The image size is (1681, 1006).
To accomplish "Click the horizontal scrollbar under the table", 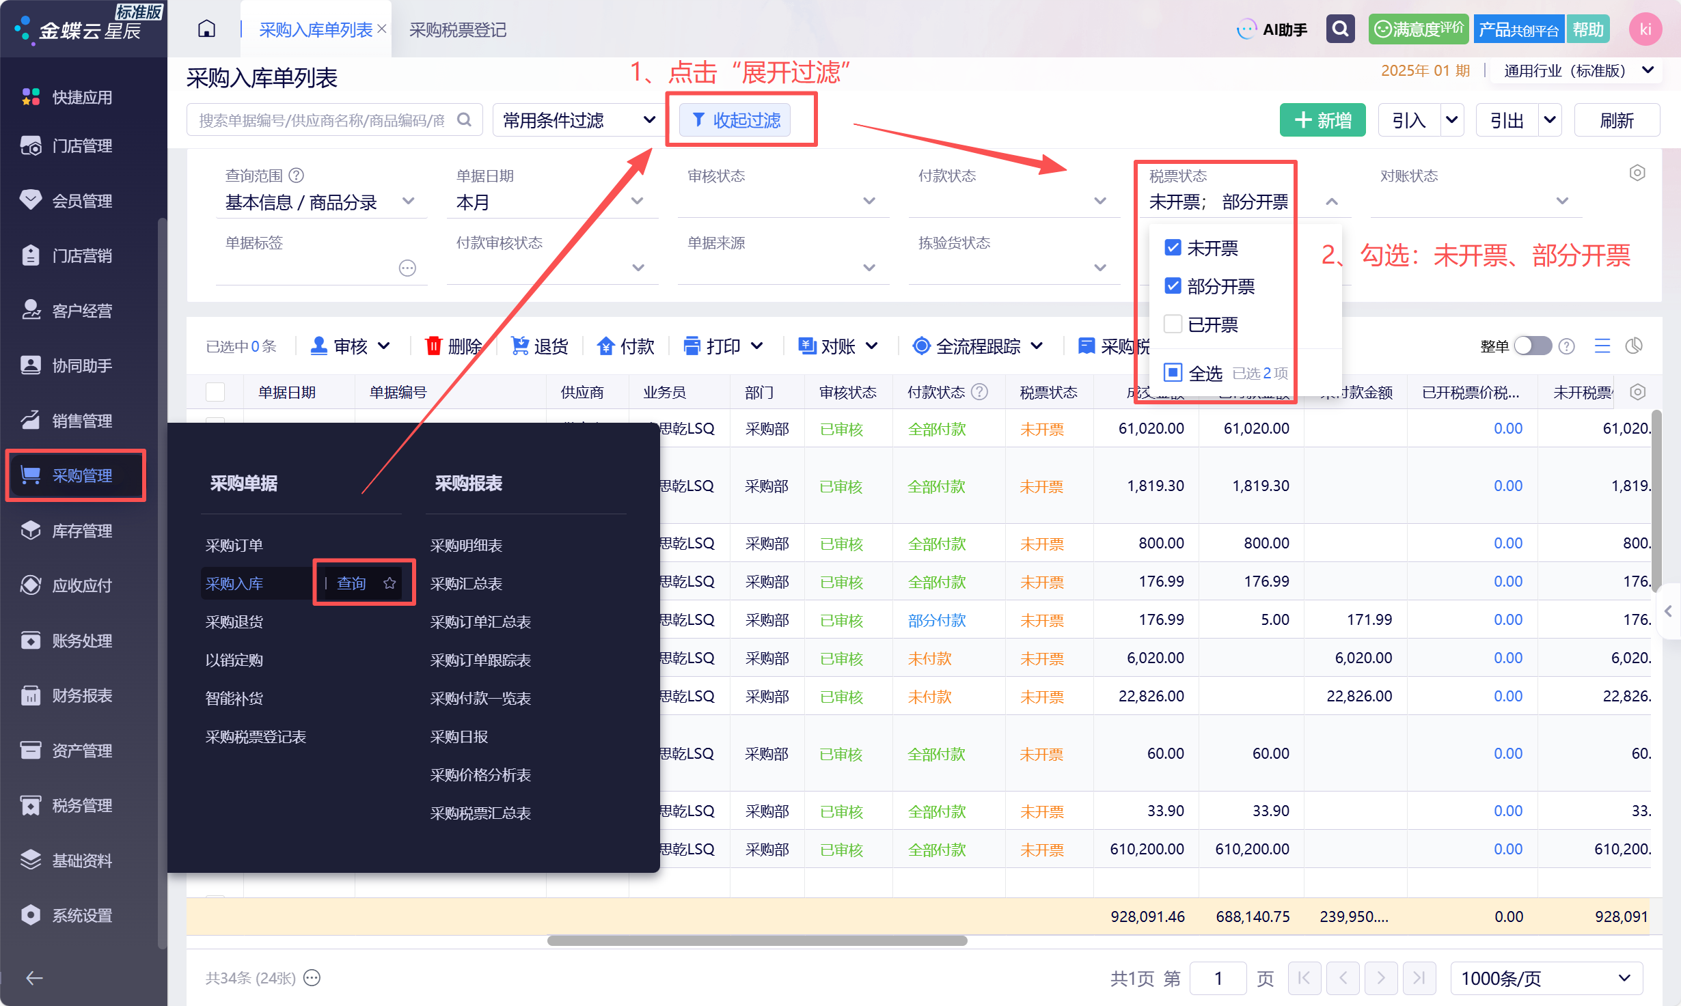I will point(756,940).
